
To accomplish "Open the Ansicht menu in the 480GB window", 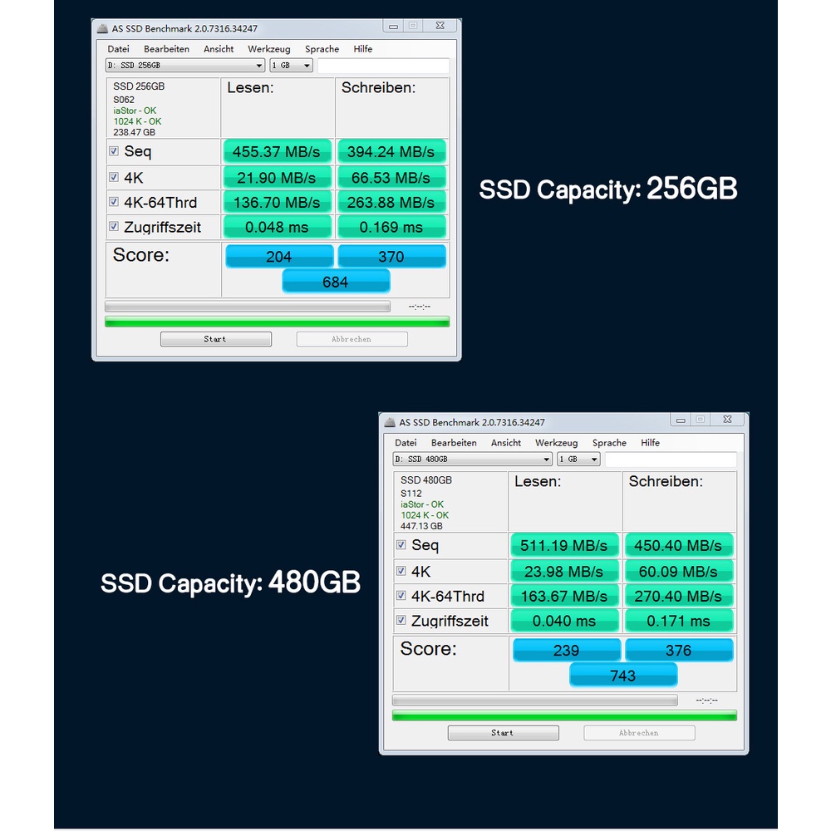I will (x=505, y=443).
